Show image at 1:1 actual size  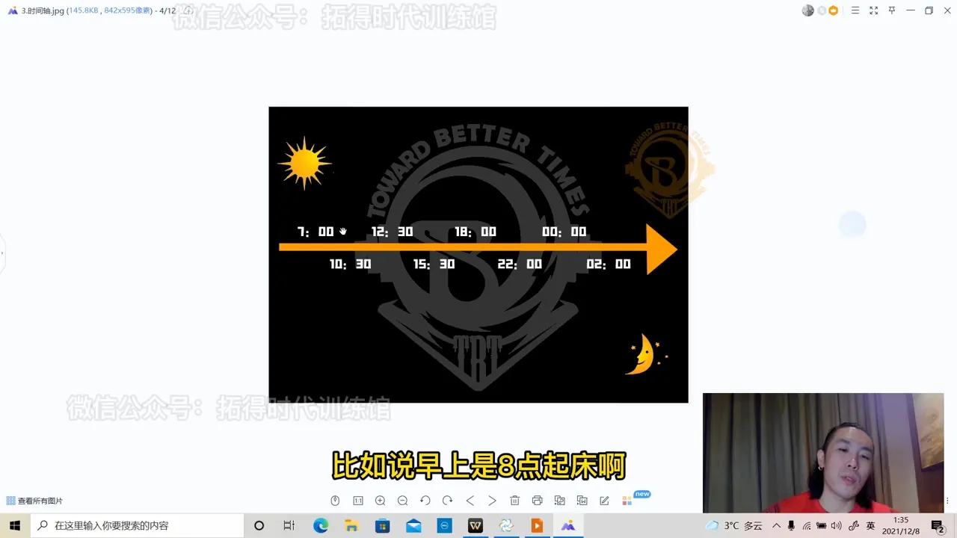pos(357,501)
